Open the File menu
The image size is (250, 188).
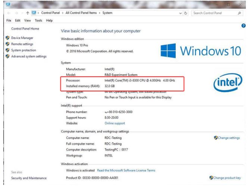(x=9, y=21)
